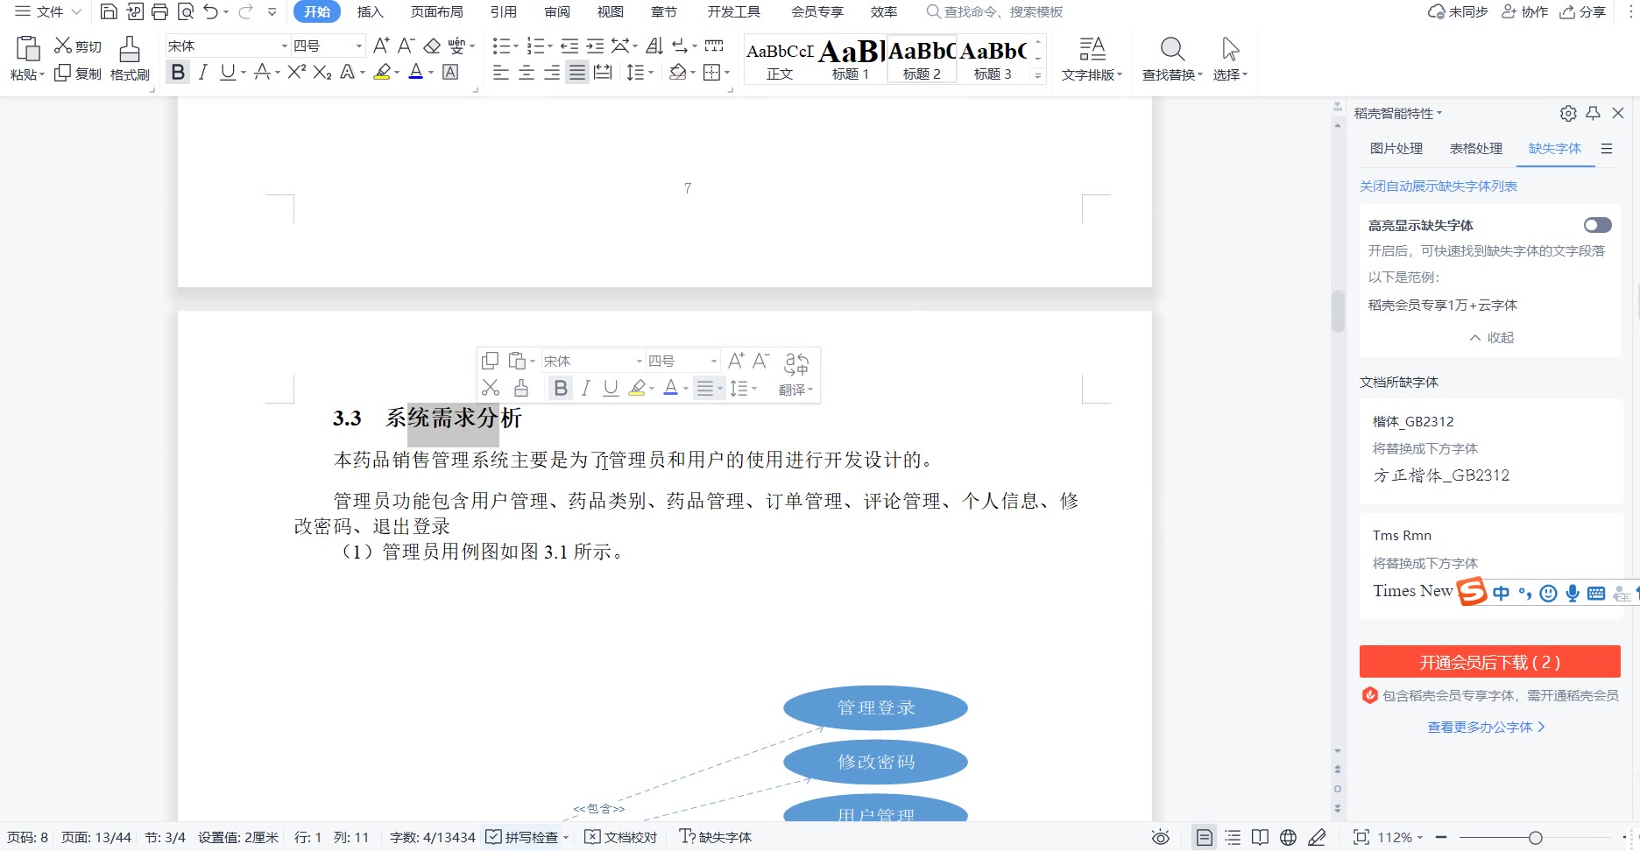Collapse the example section with 收起

[x=1491, y=337]
